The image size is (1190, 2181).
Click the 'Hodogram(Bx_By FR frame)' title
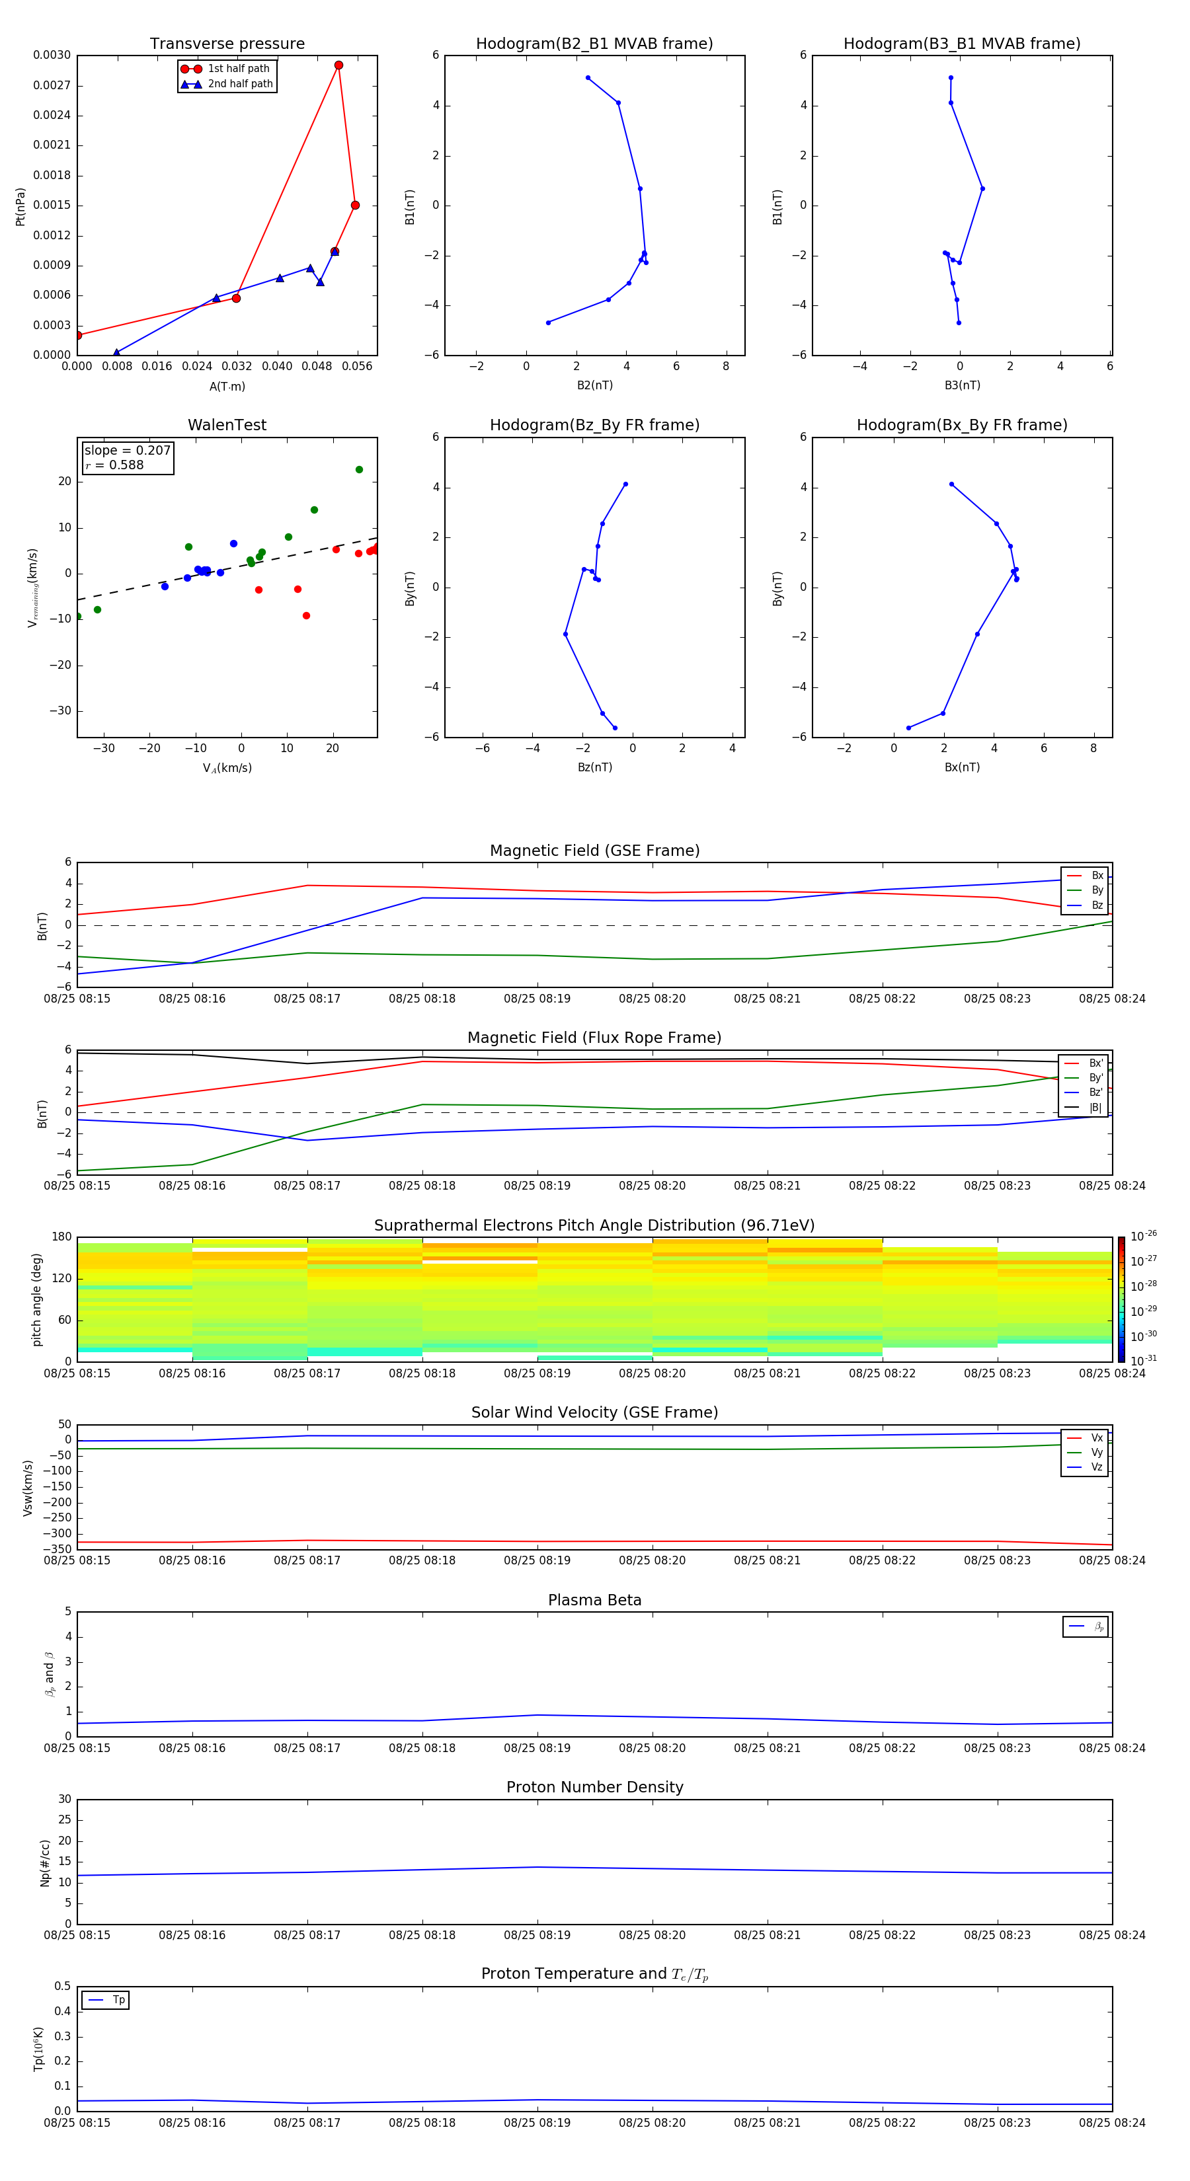pyautogui.click(x=962, y=425)
